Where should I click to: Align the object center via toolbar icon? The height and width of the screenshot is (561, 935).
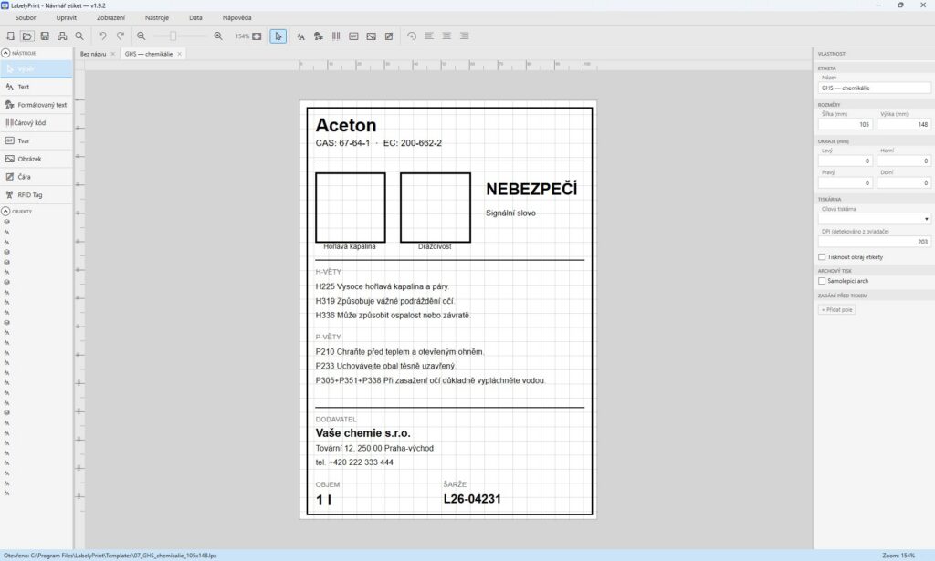446,36
